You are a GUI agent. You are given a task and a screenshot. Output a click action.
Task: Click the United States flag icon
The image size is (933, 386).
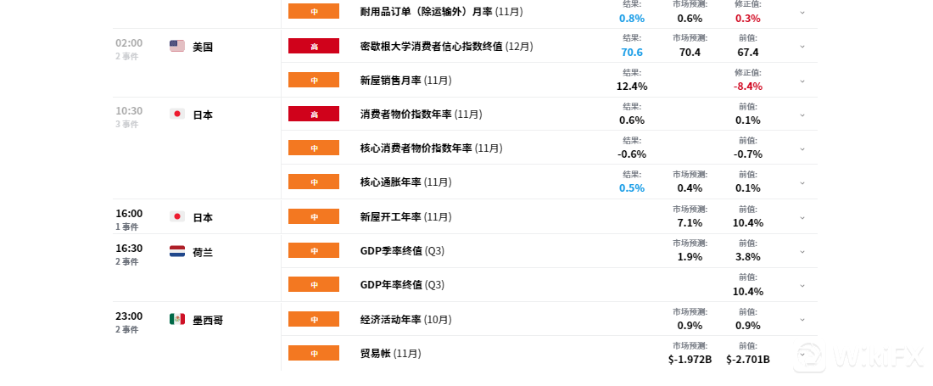tap(176, 46)
